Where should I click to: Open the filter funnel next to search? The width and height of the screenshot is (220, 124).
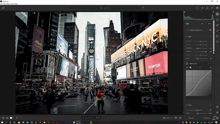[x=143, y=8]
